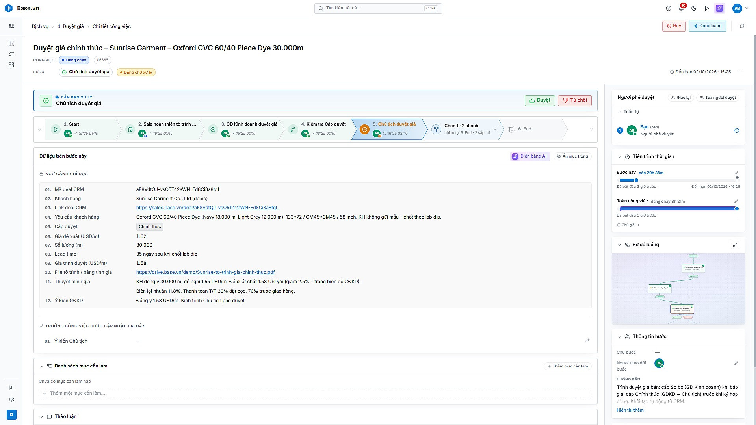The width and height of the screenshot is (756, 425).
Task: Open settings gear in left sidebar
Action: click(x=11, y=399)
